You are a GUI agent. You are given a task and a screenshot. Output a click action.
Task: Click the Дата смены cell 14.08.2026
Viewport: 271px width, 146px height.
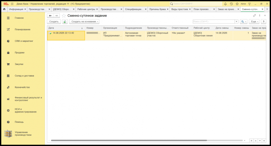224,36
